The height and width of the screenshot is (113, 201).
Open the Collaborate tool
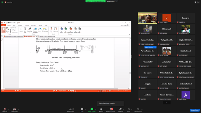tap(45, 30)
